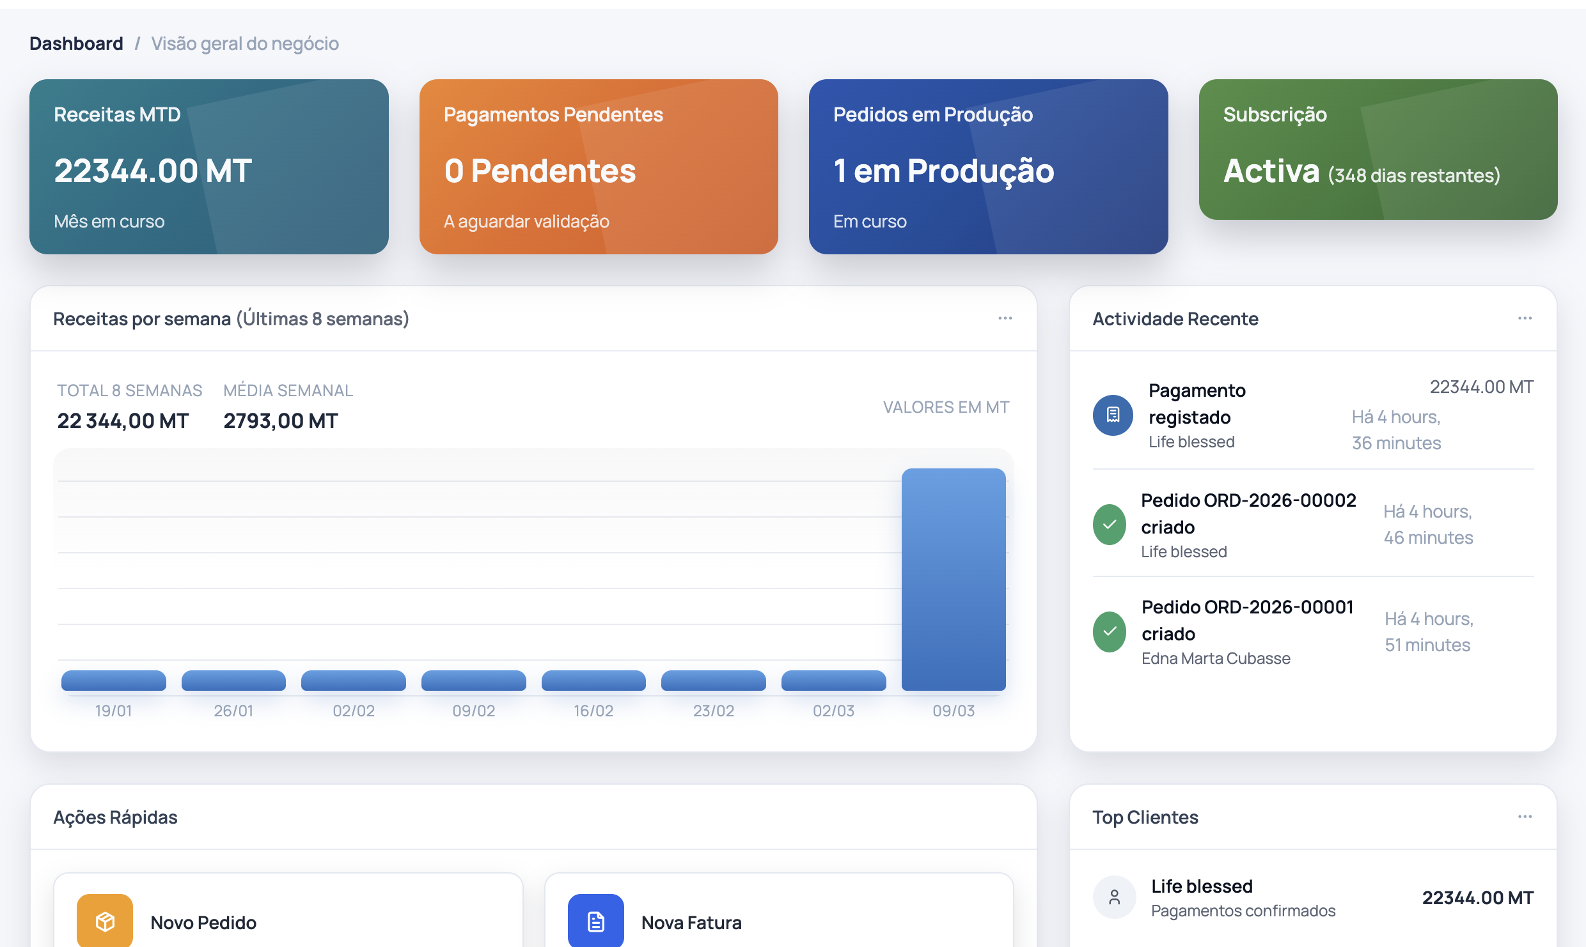Click the 16/02 week bar
The image size is (1586, 947).
593,681
